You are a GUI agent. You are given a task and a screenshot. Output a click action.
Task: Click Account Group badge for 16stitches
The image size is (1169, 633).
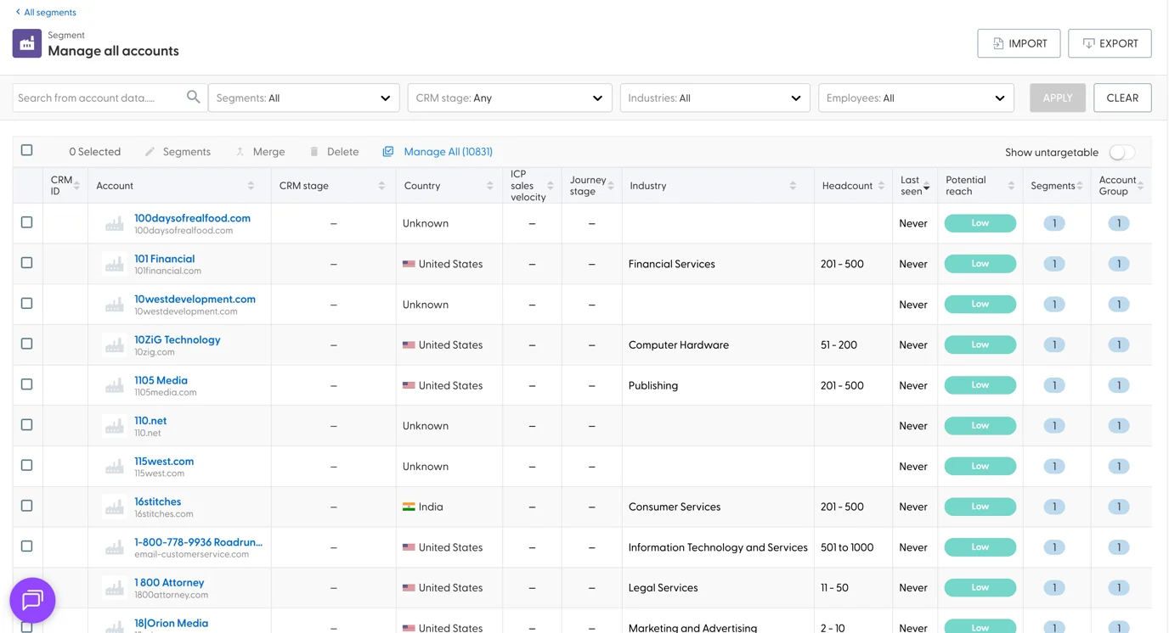[x=1119, y=507]
